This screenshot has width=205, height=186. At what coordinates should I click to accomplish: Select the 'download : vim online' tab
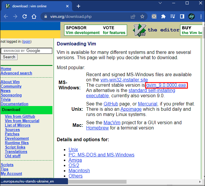37,6
